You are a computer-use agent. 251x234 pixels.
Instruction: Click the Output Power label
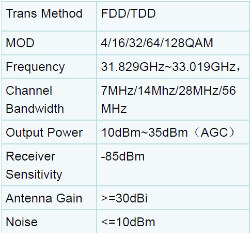click(x=44, y=133)
